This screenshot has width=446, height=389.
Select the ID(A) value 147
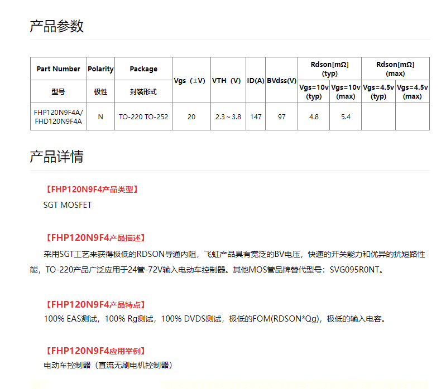click(x=256, y=117)
